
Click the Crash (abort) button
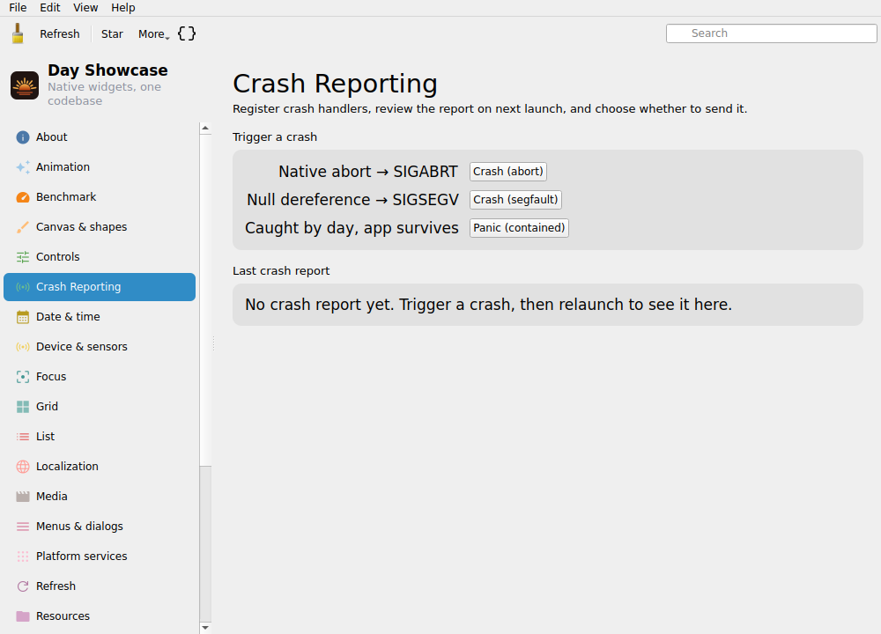point(508,172)
